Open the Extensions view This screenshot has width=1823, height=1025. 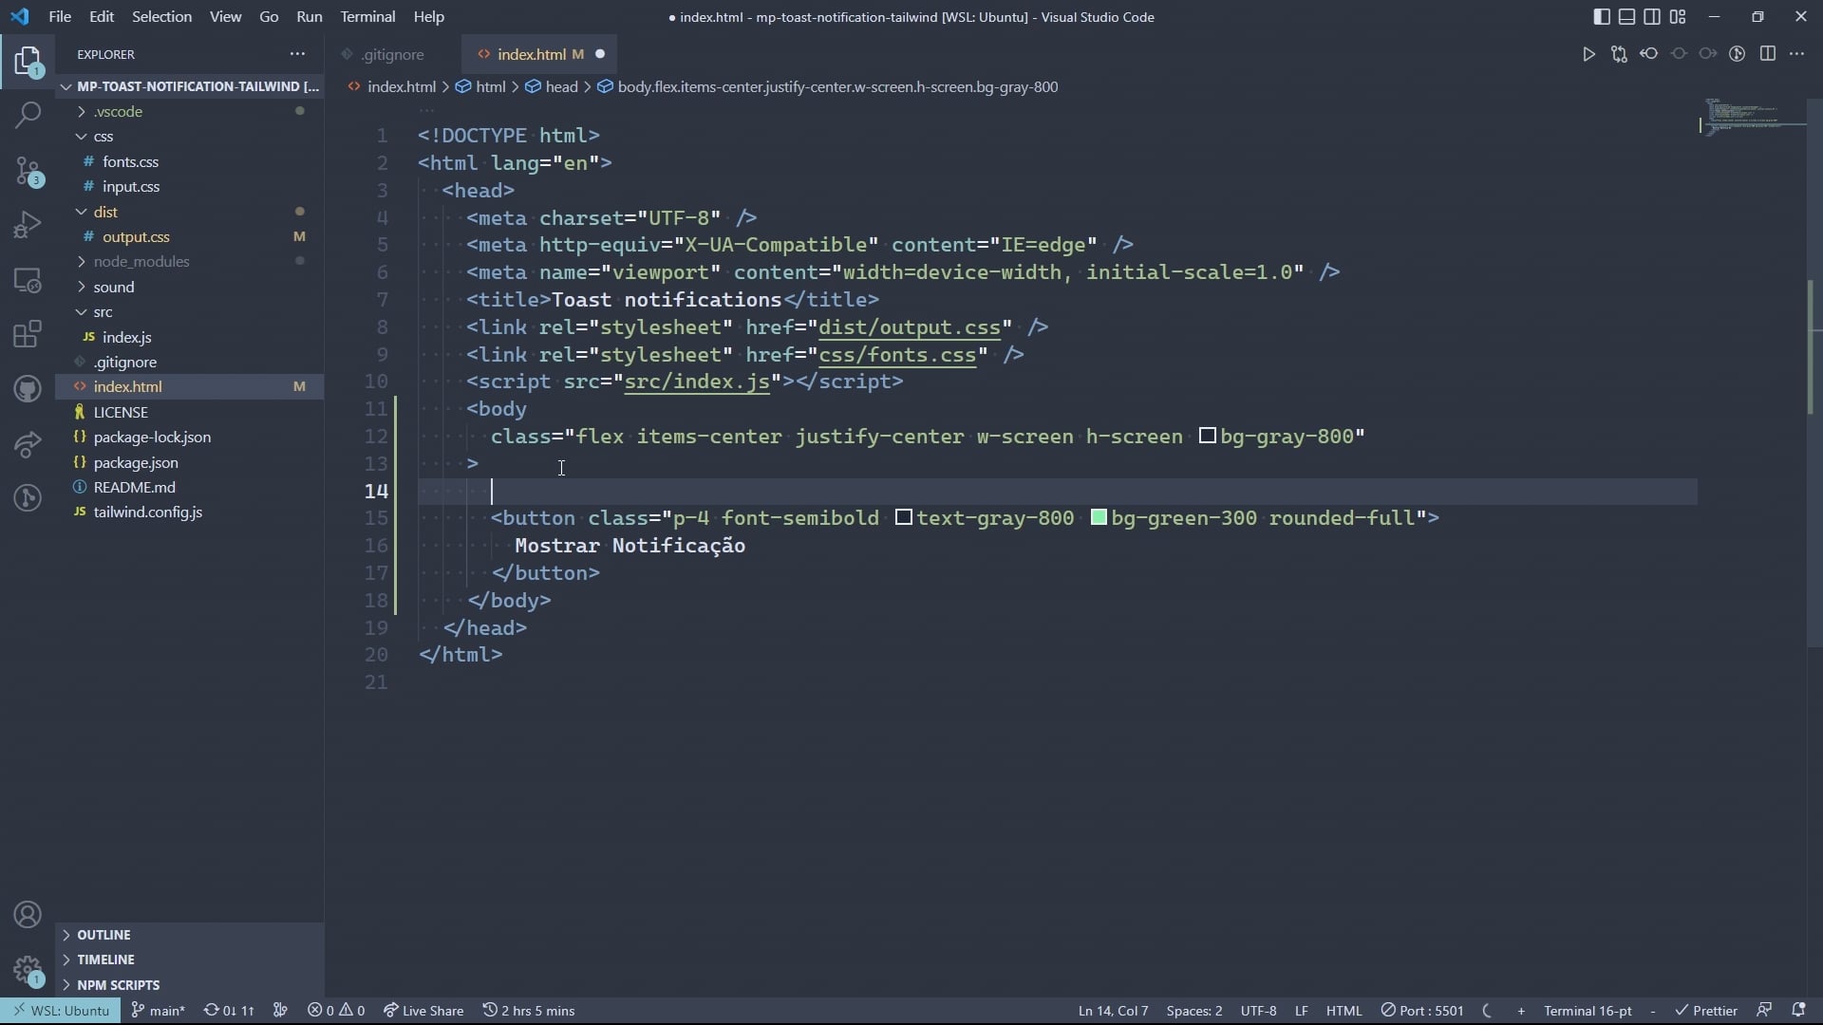pos(28,334)
